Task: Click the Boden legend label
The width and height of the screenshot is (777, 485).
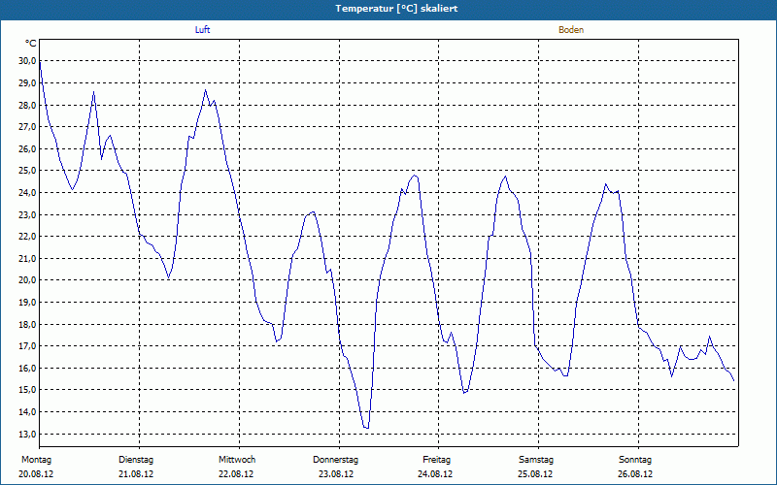Action: (x=571, y=30)
